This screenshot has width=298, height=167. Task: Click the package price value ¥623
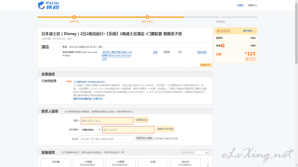pos(253,38)
